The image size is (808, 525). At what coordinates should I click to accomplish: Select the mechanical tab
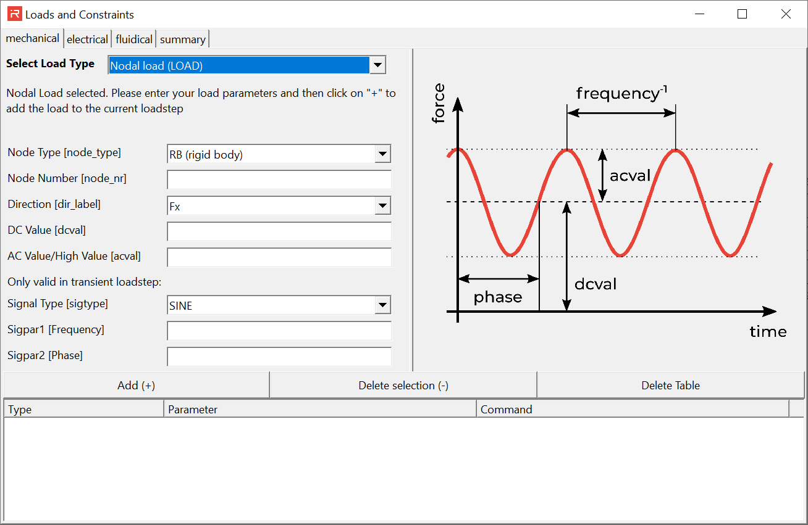pyautogui.click(x=32, y=38)
